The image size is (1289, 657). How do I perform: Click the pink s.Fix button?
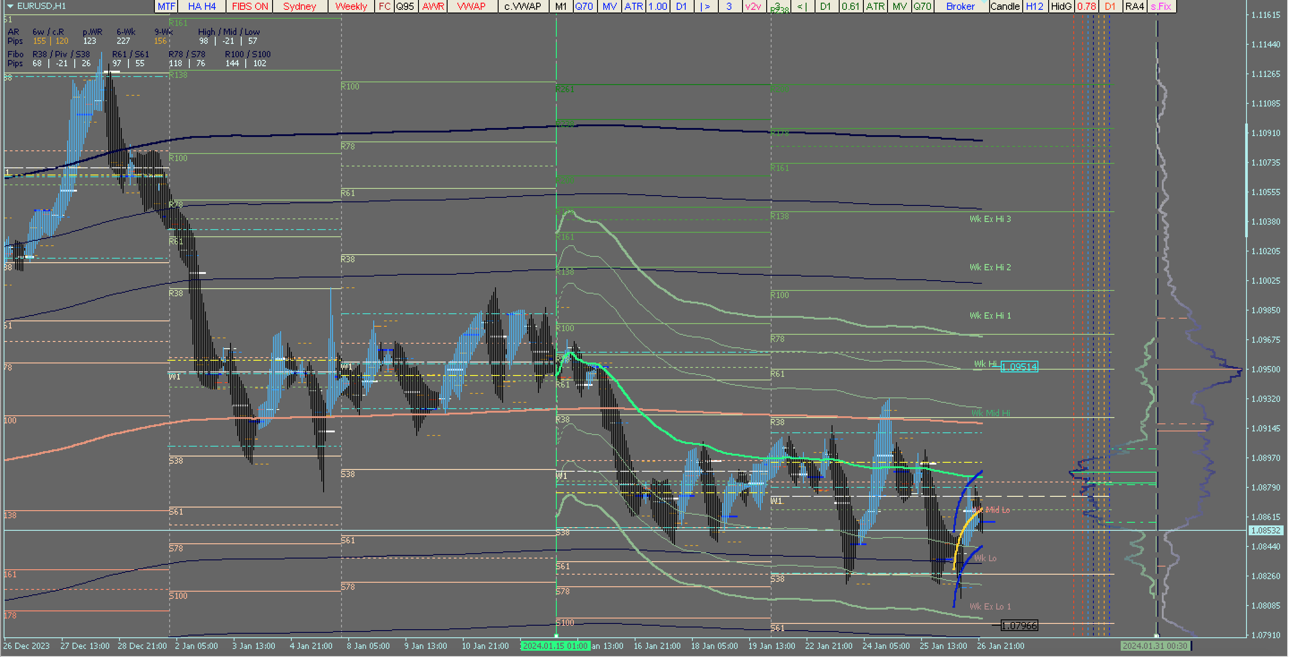tap(1161, 6)
